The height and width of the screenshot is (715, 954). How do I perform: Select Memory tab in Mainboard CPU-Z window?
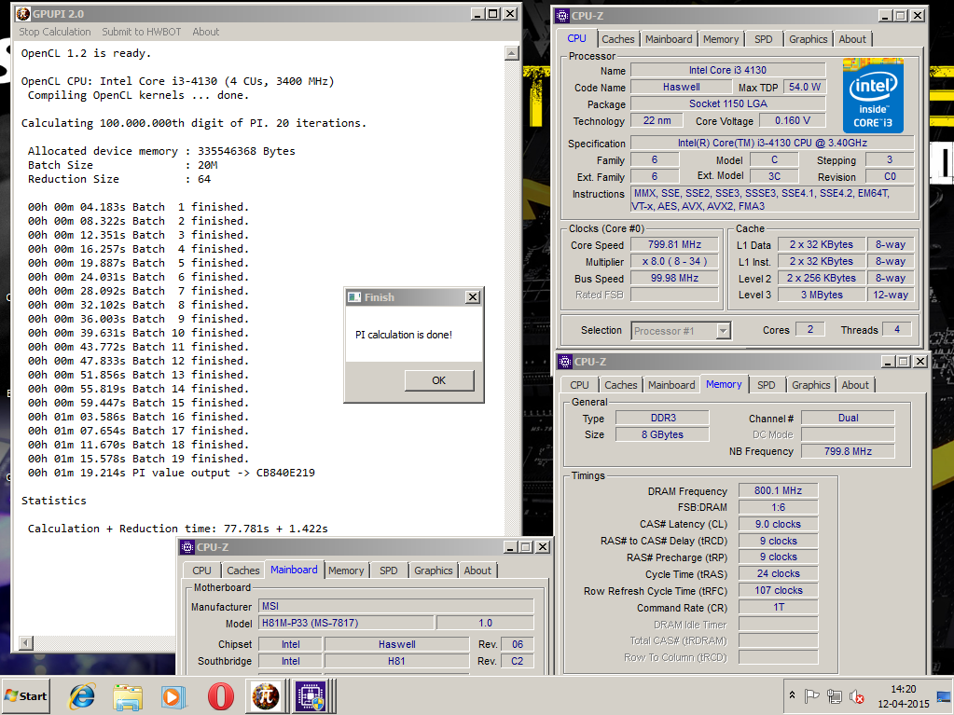[346, 571]
